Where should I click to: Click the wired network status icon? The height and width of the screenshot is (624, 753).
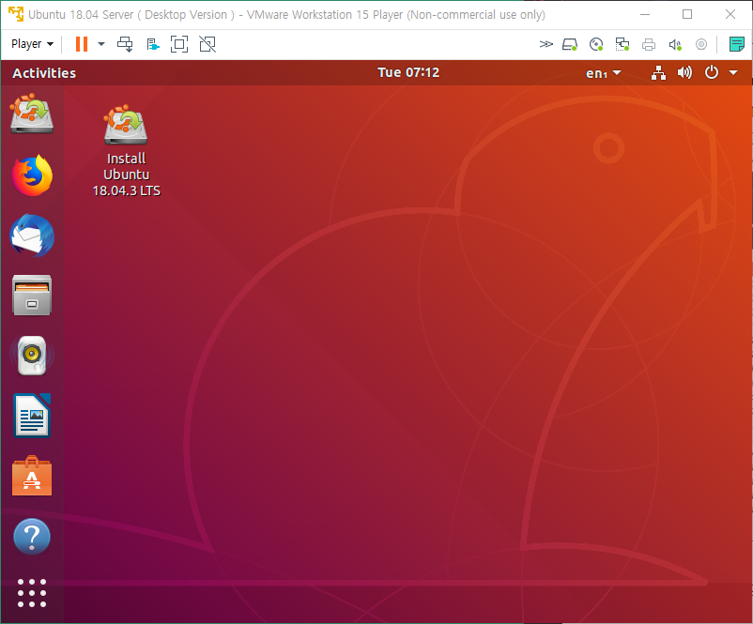[x=658, y=73]
